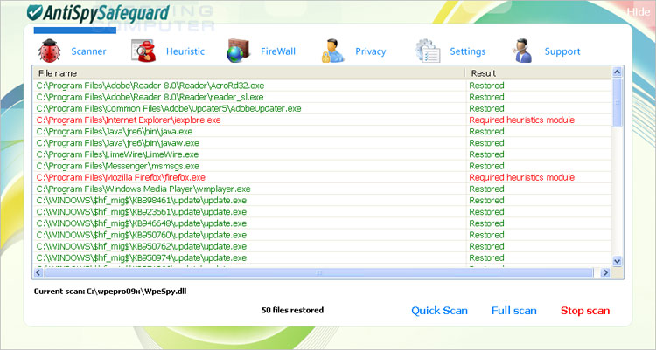This screenshot has height=350, width=656.
Task: Open the Scanner tab
Action: [88, 51]
